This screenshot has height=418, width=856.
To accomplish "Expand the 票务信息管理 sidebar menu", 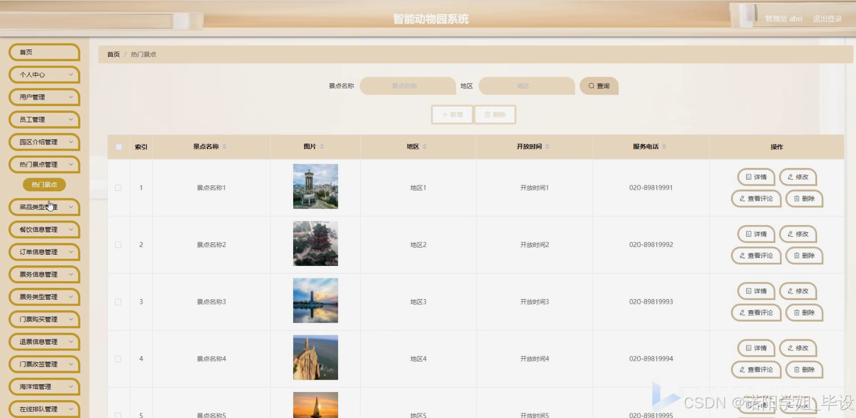I will click(44, 275).
